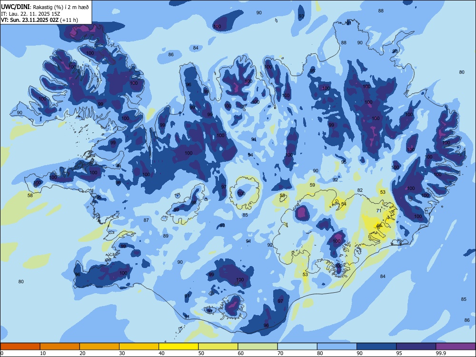Click the yellow-green 60–70 legend swatch
Viewport: 476px width, 357px height.
point(258,347)
